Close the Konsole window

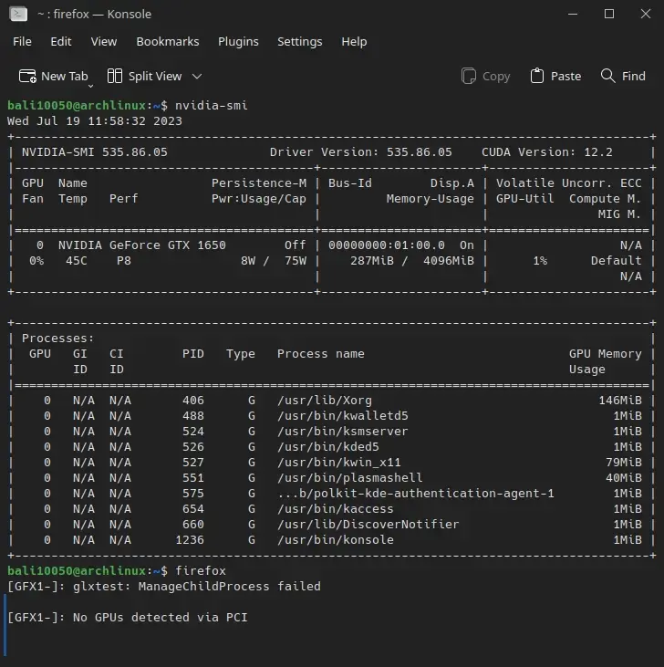pyautogui.click(x=645, y=14)
